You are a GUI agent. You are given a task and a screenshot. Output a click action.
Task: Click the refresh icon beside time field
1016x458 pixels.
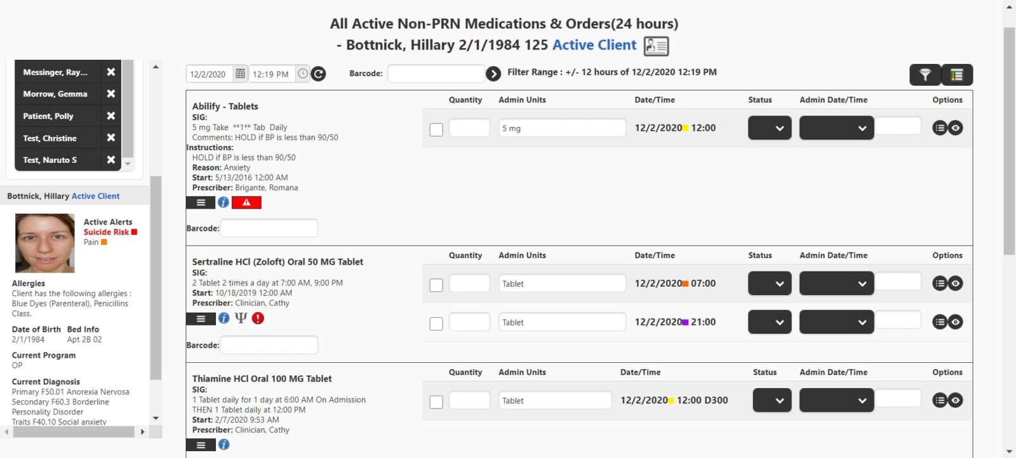point(319,74)
